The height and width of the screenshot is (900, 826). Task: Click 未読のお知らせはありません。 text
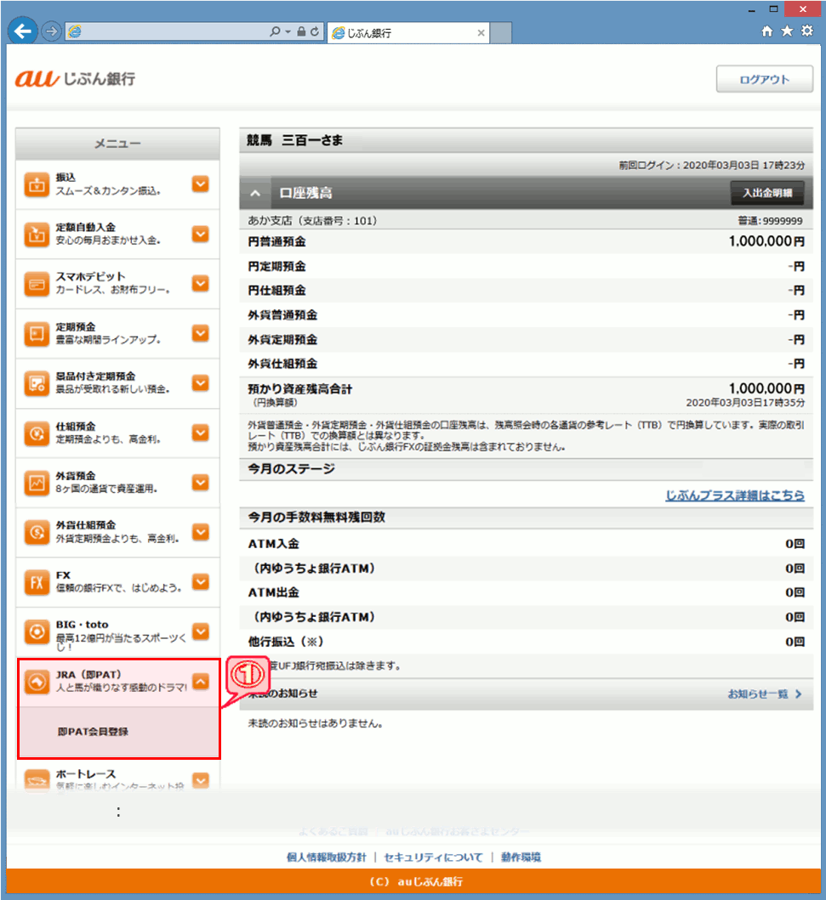point(316,723)
